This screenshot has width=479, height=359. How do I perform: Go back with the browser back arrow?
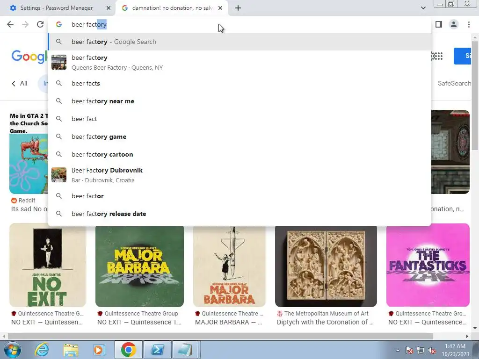coord(10,24)
